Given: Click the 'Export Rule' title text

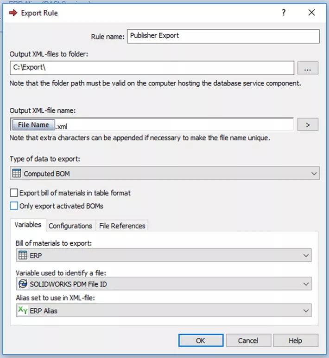Looking at the screenshot, I should (x=39, y=13).
